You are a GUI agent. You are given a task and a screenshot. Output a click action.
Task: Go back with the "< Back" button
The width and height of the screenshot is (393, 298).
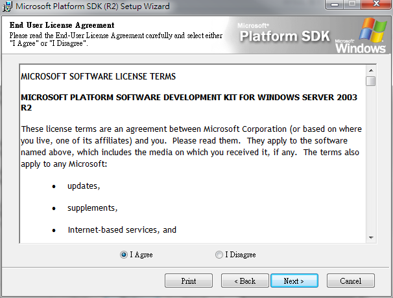[x=245, y=281]
